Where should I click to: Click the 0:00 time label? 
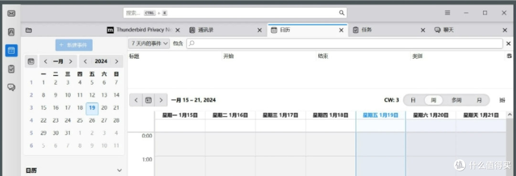pyautogui.click(x=147, y=136)
